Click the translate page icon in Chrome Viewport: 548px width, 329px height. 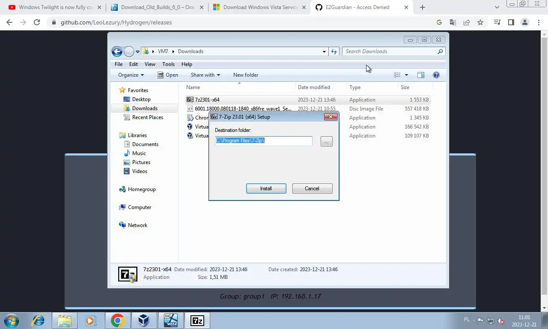click(453, 22)
